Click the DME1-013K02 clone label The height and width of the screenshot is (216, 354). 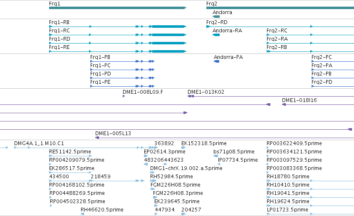coord(206,92)
